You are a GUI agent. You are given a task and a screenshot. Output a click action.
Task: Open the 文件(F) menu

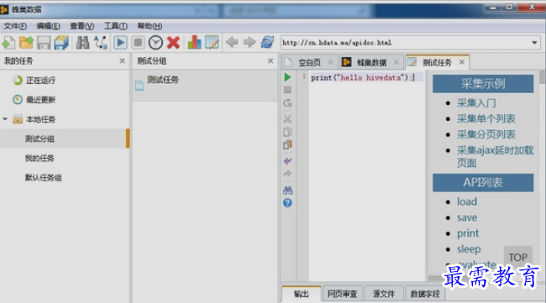tap(15, 26)
